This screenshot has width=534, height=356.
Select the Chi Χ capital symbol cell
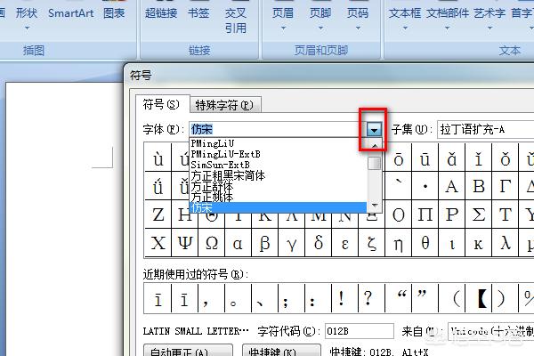tap(158, 243)
